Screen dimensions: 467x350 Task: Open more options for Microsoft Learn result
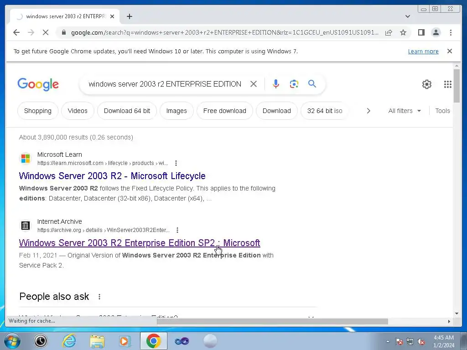(176, 163)
